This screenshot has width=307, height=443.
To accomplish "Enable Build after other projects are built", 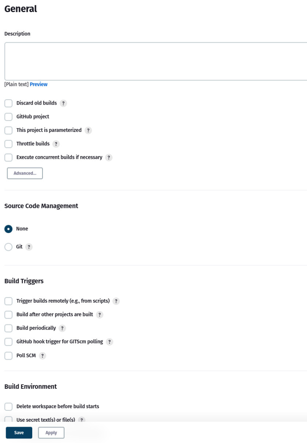I will click(x=8, y=315).
